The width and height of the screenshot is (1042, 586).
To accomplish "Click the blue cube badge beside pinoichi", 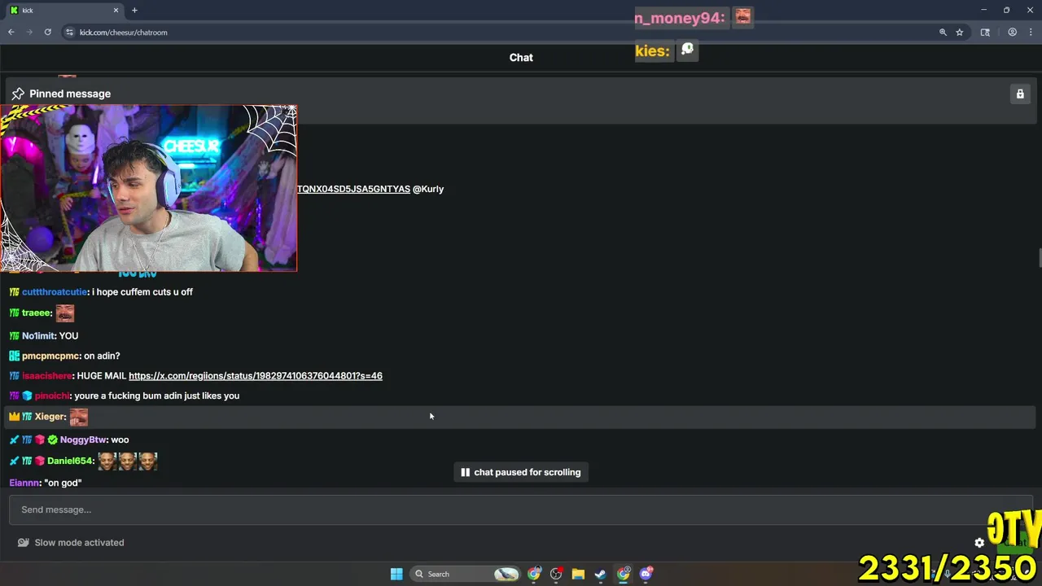I will tap(27, 396).
